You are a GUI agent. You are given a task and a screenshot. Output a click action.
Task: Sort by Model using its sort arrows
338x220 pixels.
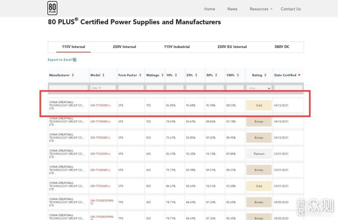click(x=103, y=75)
